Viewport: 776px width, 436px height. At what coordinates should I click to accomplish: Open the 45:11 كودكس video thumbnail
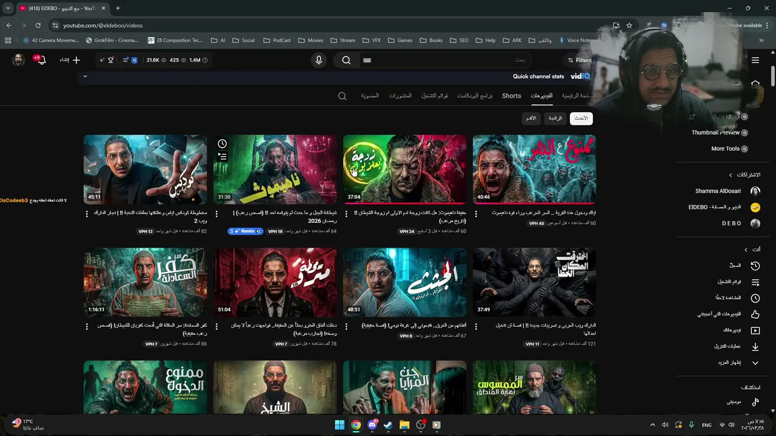tap(145, 170)
